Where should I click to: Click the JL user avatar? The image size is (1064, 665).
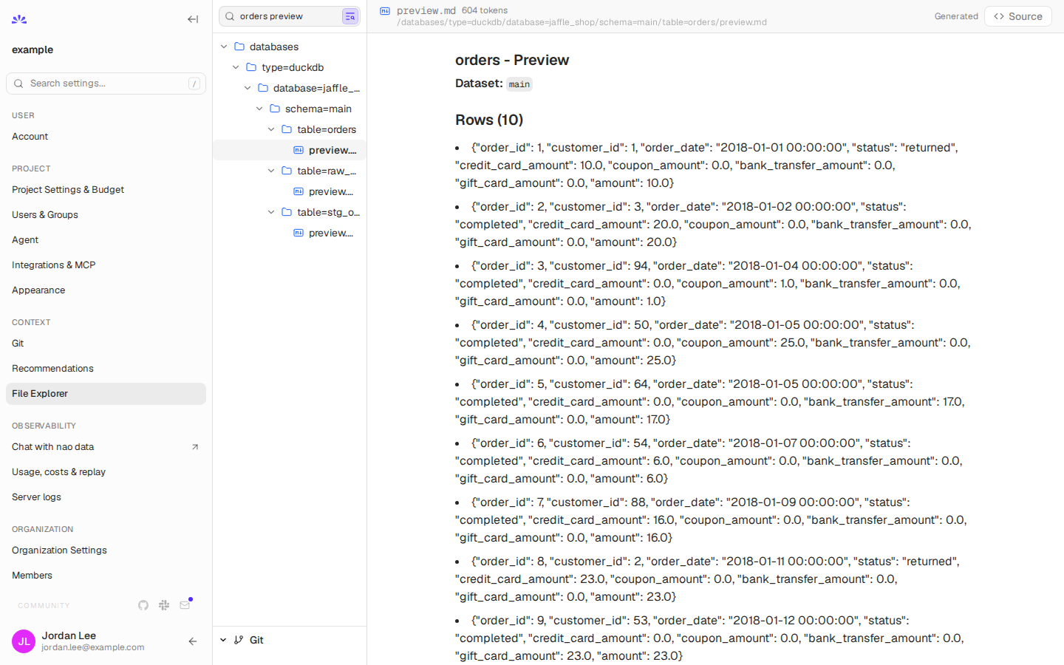click(x=24, y=641)
